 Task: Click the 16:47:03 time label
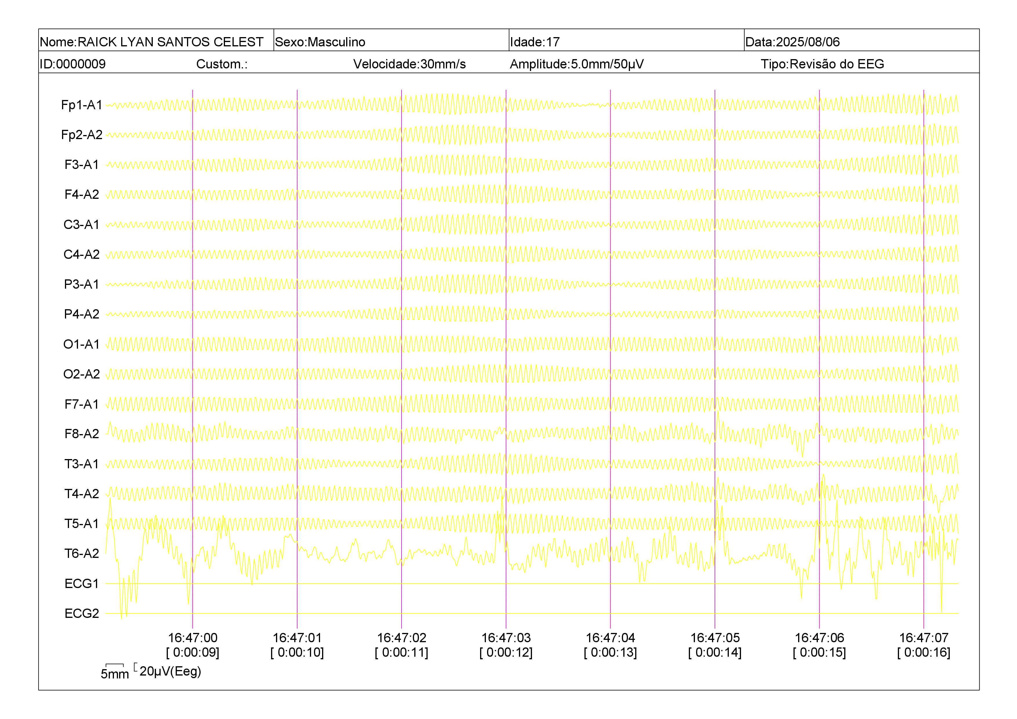(x=506, y=638)
